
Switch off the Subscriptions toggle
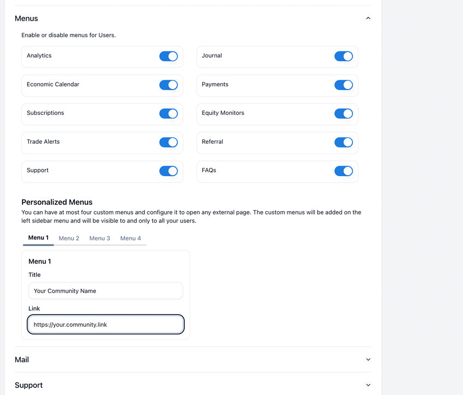point(169,114)
